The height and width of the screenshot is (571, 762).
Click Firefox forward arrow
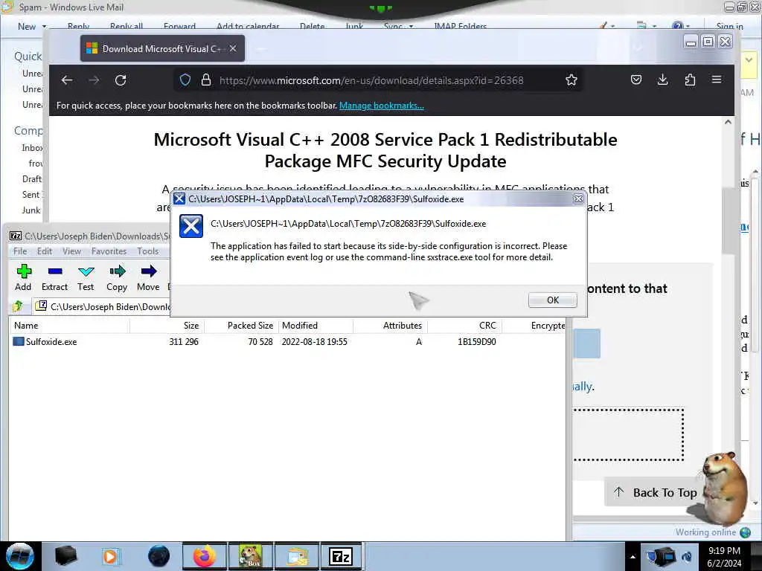click(x=94, y=80)
